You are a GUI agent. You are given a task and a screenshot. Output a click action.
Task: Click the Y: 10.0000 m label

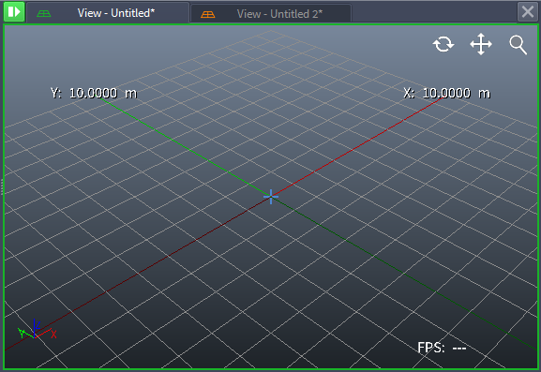pos(94,93)
